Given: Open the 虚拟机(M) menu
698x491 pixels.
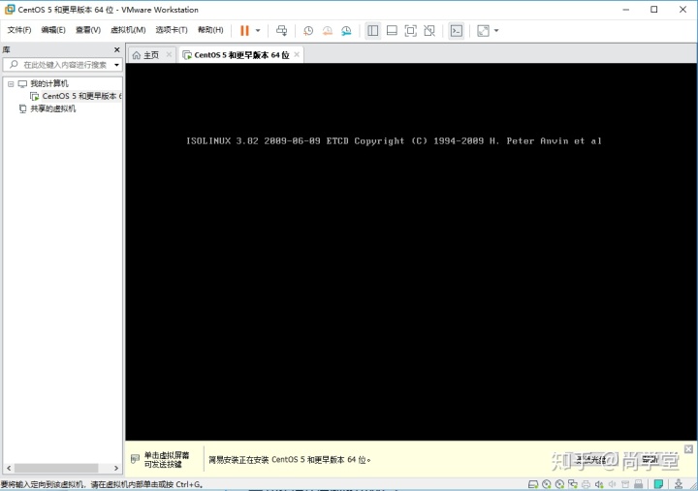Looking at the screenshot, I should [128, 30].
